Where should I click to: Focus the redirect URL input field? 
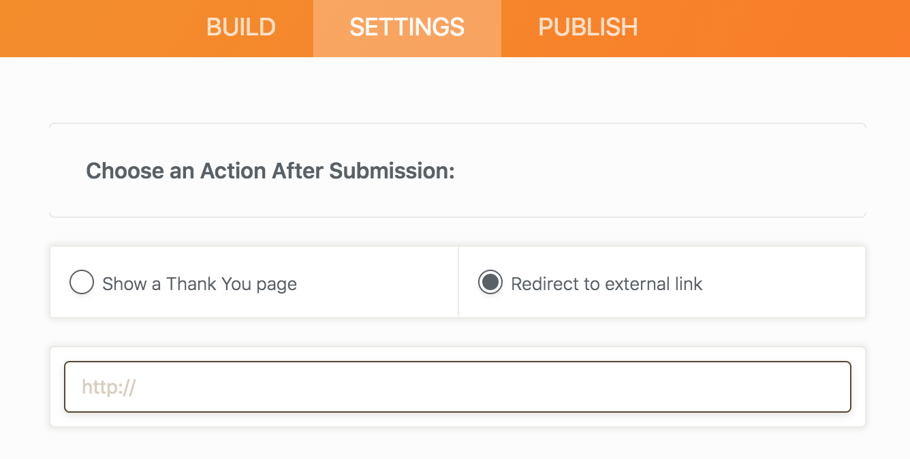tap(458, 387)
